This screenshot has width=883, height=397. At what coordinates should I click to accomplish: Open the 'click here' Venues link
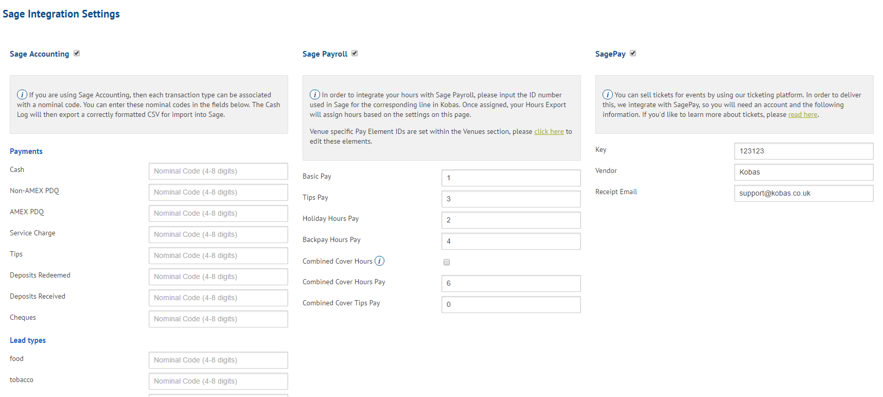coord(549,131)
